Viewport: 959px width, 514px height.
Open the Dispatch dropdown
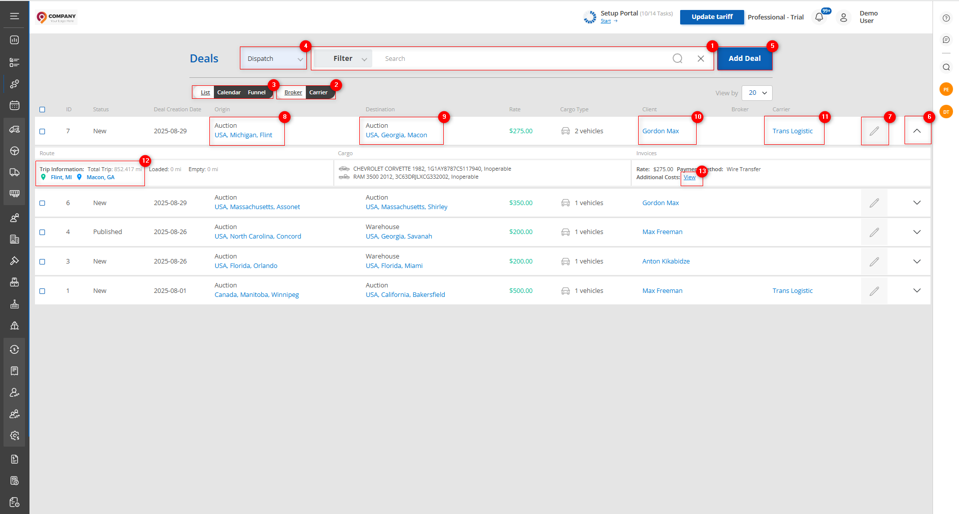click(x=273, y=59)
